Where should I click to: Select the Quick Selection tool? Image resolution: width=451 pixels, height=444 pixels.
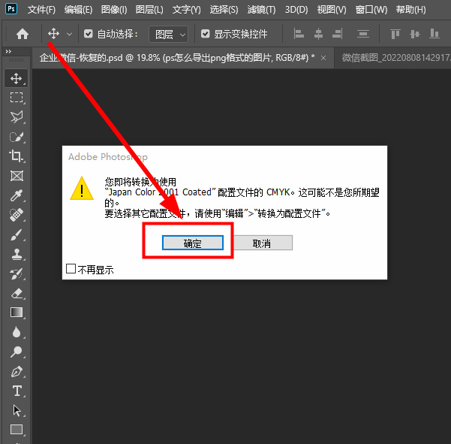[17, 137]
